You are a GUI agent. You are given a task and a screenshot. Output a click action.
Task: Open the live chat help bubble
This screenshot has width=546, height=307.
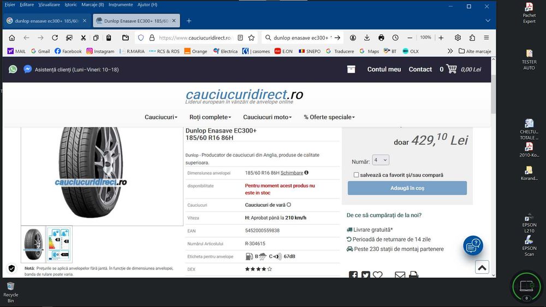473,245
